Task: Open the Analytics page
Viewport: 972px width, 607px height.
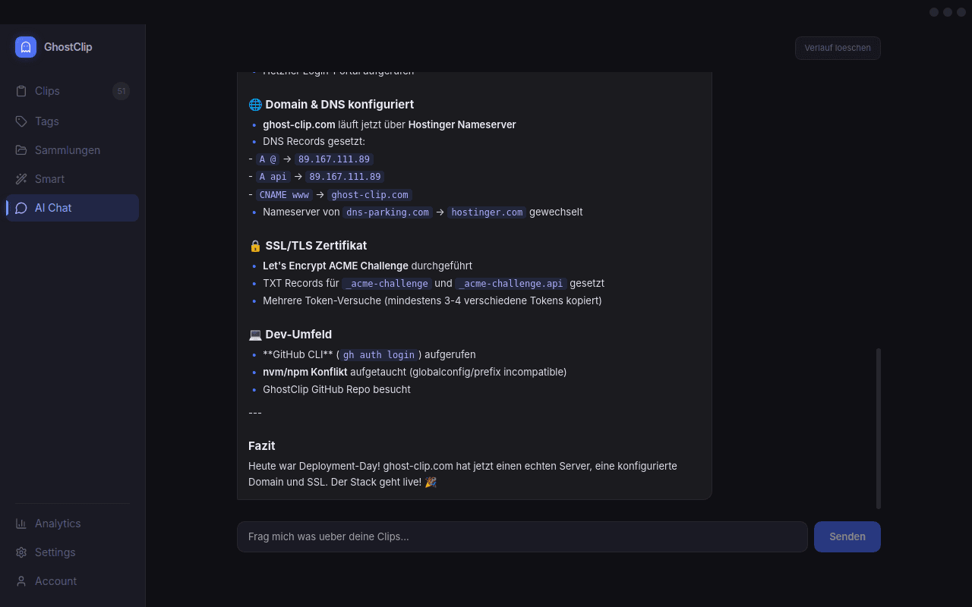Action: tap(58, 524)
